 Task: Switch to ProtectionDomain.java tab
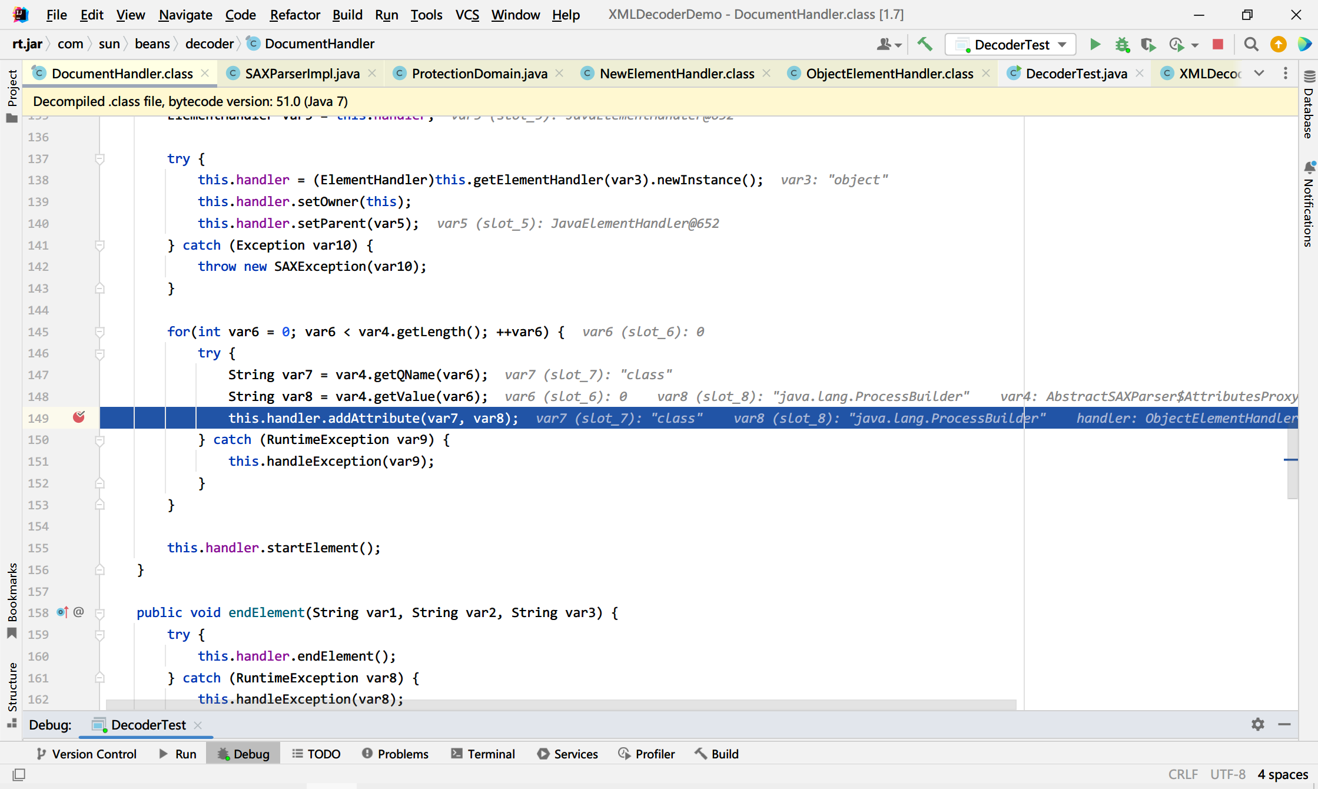(x=479, y=74)
